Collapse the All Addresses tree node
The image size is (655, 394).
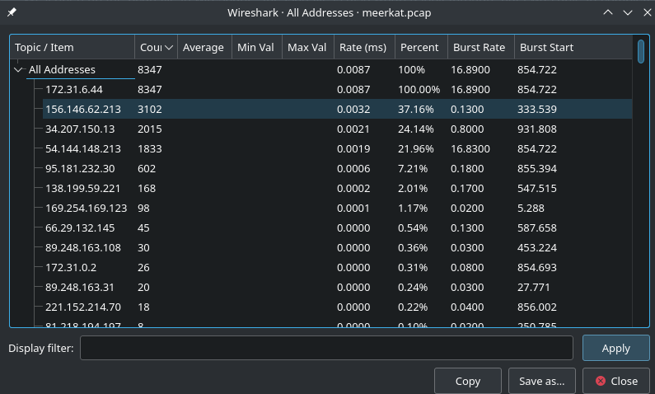18,70
